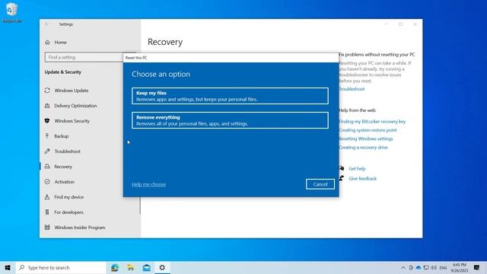Click the Backup upload arrow icon
Screen dimensions: 487x274
47,136
